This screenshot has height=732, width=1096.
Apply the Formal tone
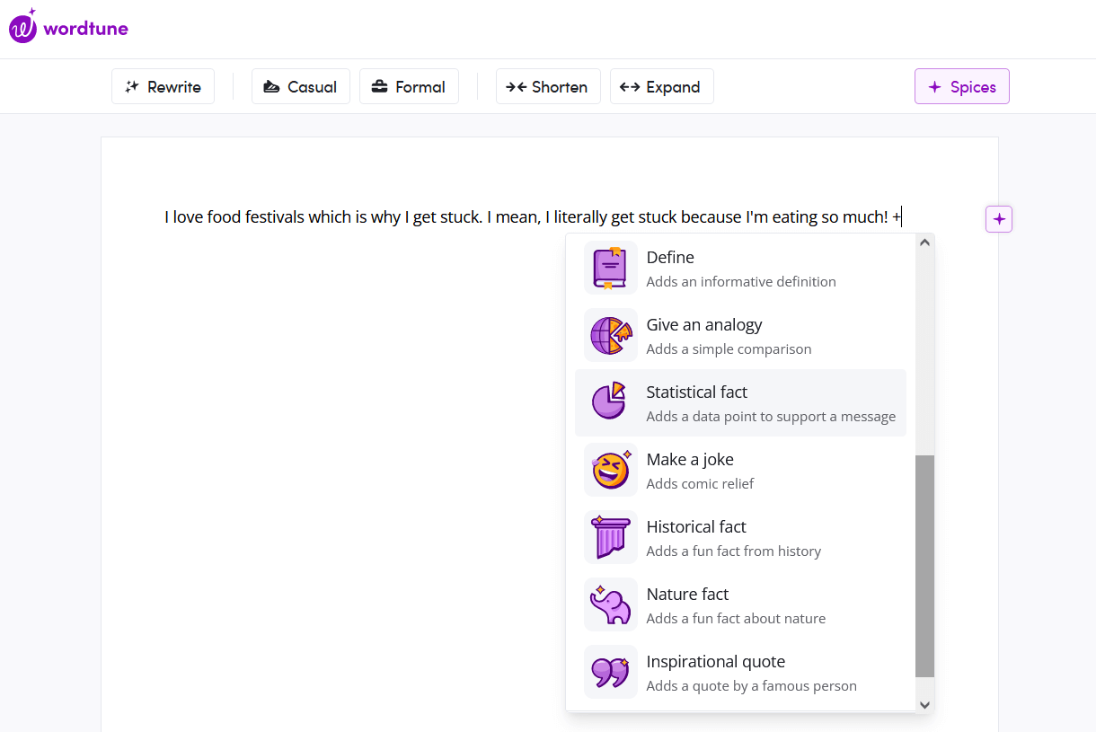(x=409, y=86)
